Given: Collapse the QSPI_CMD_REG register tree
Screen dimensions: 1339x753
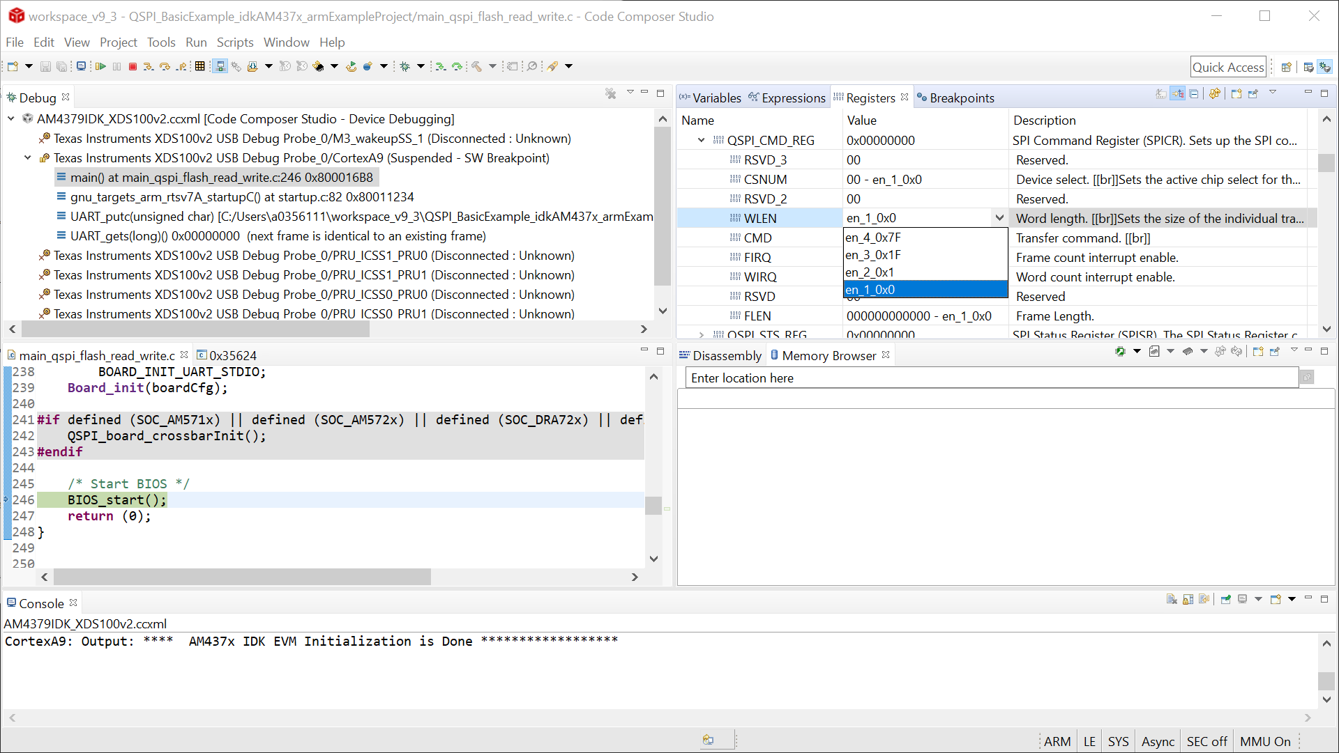Looking at the screenshot, I should pos(702,140).
